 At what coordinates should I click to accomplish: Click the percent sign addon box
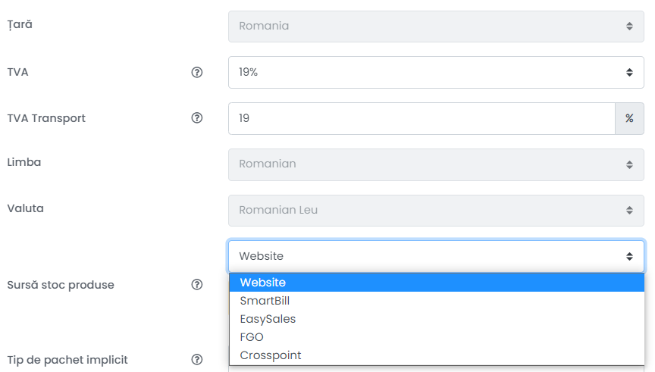[629, 119]
